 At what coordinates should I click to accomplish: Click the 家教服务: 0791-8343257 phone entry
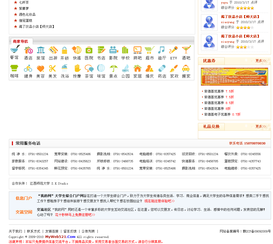(30, 161)
